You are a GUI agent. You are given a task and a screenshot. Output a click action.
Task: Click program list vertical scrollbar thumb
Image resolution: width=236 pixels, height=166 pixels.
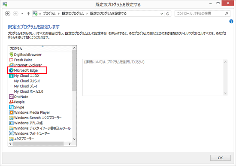click(x=74, y=71)
